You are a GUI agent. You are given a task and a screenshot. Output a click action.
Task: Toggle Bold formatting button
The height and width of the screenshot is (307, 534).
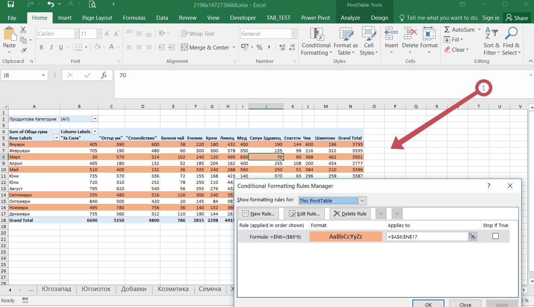point(41,47)
